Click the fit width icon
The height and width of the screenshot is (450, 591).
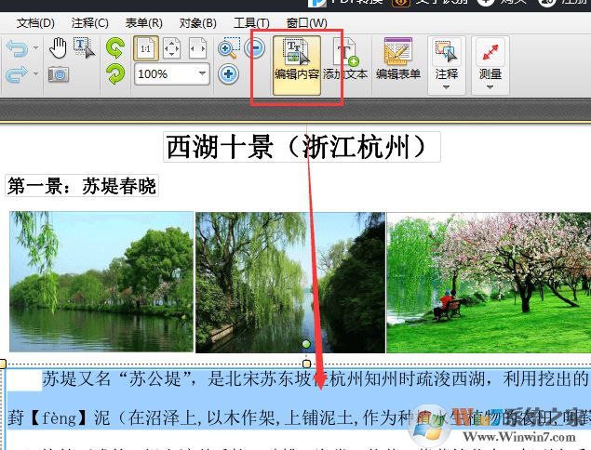[198, 48]
